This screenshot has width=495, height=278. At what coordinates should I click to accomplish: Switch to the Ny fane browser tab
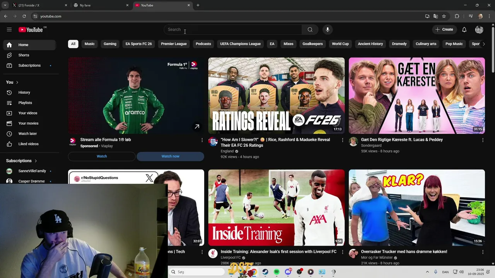101,5
